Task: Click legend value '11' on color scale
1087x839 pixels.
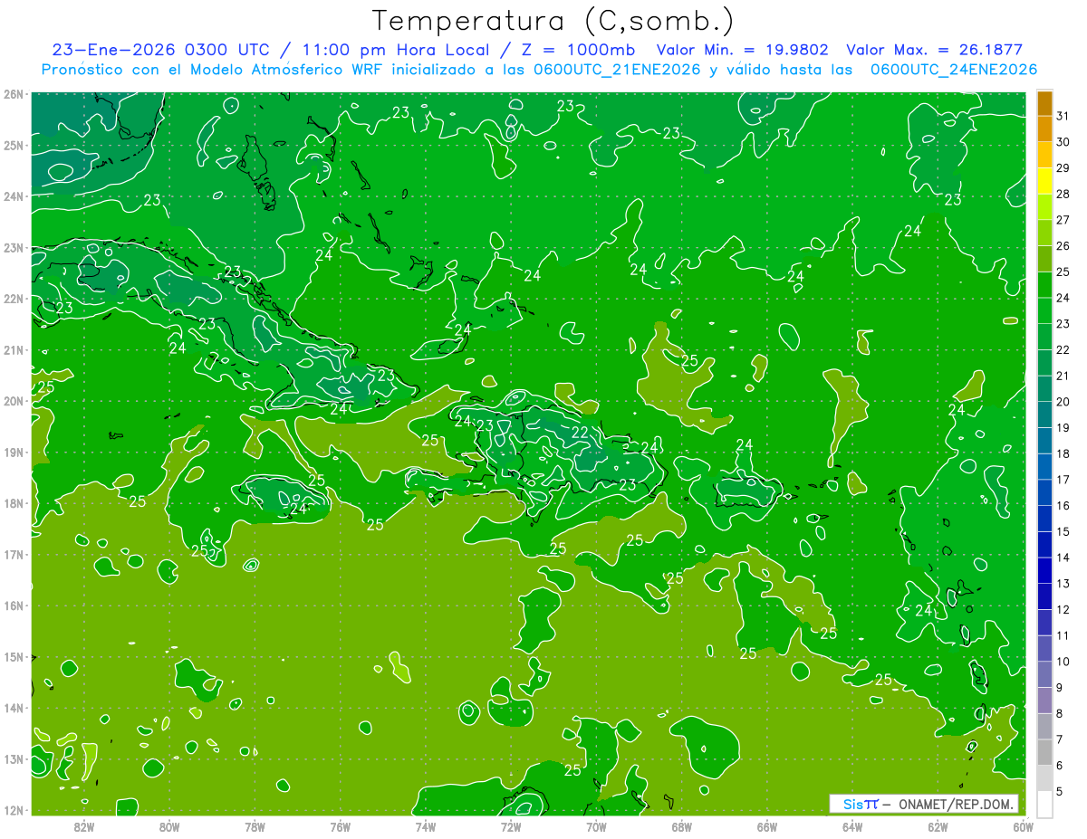Action: point(1063,636)
